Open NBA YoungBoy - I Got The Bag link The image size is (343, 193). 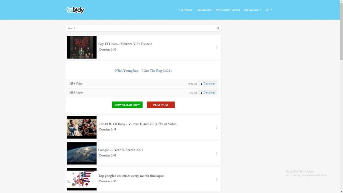[143, 71]
